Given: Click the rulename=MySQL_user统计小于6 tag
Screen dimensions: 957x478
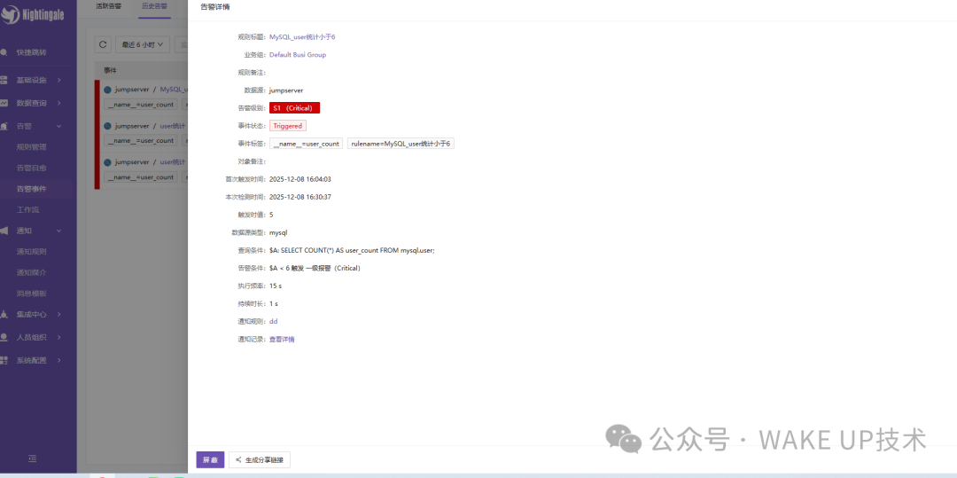Looking at the screenshot, I should (401, 144).
